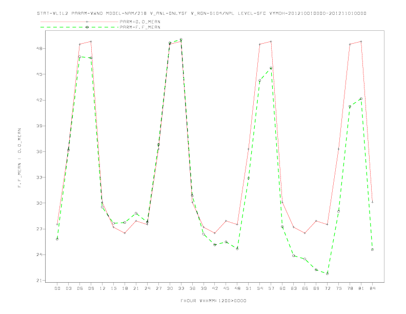
Task: Click x-axis forecast hour label 15
Action: (x=113, y=288)
